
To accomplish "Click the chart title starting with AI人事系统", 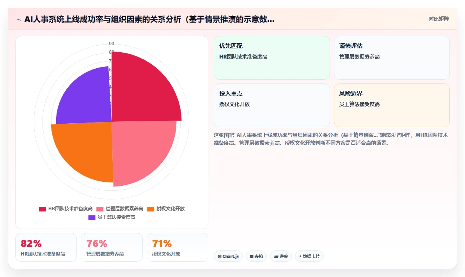I will pos(149,19).
